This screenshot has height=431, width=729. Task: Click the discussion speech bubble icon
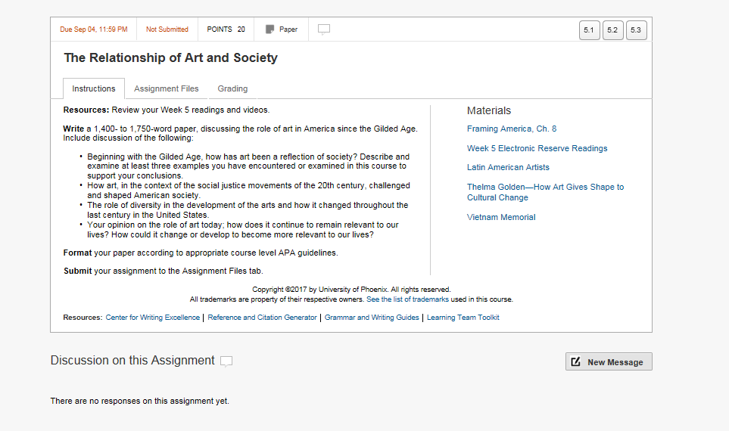tap(226, 361)
